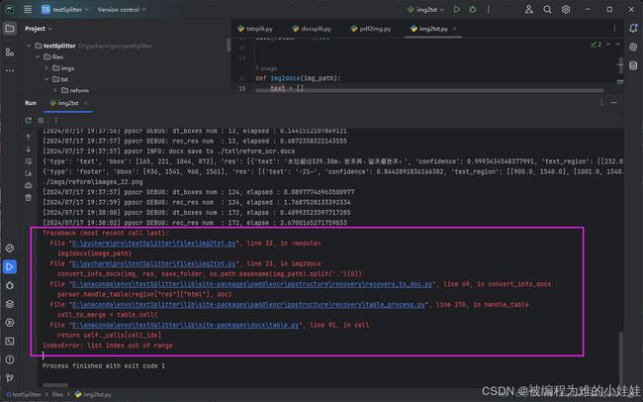Open recovery_to_doc.py traceback link

pos(252,284)
